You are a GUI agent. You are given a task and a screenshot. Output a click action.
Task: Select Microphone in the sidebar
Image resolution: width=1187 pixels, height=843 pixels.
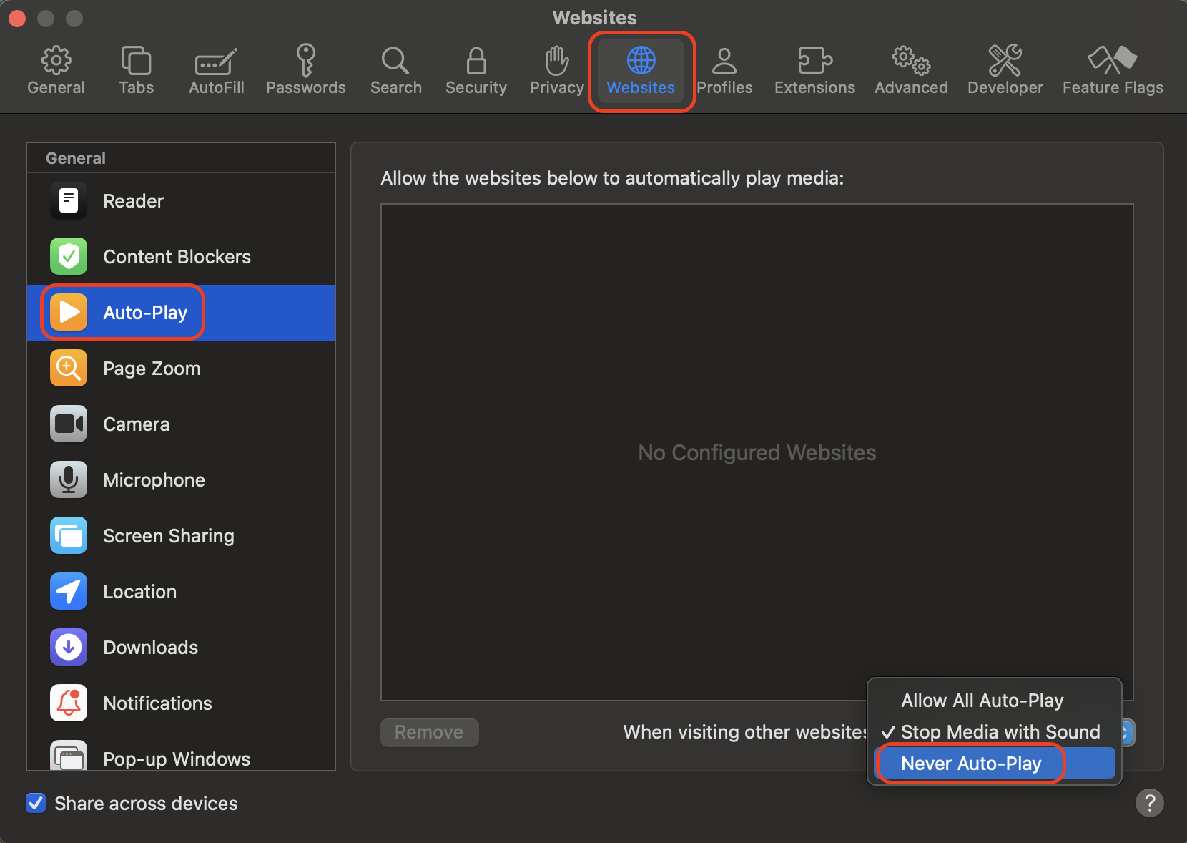[154, 479]
